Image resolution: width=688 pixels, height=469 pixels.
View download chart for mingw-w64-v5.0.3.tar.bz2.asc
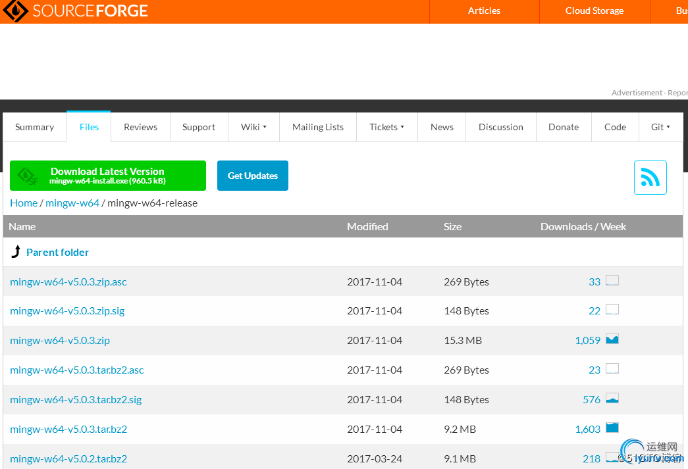coord(612,368)
